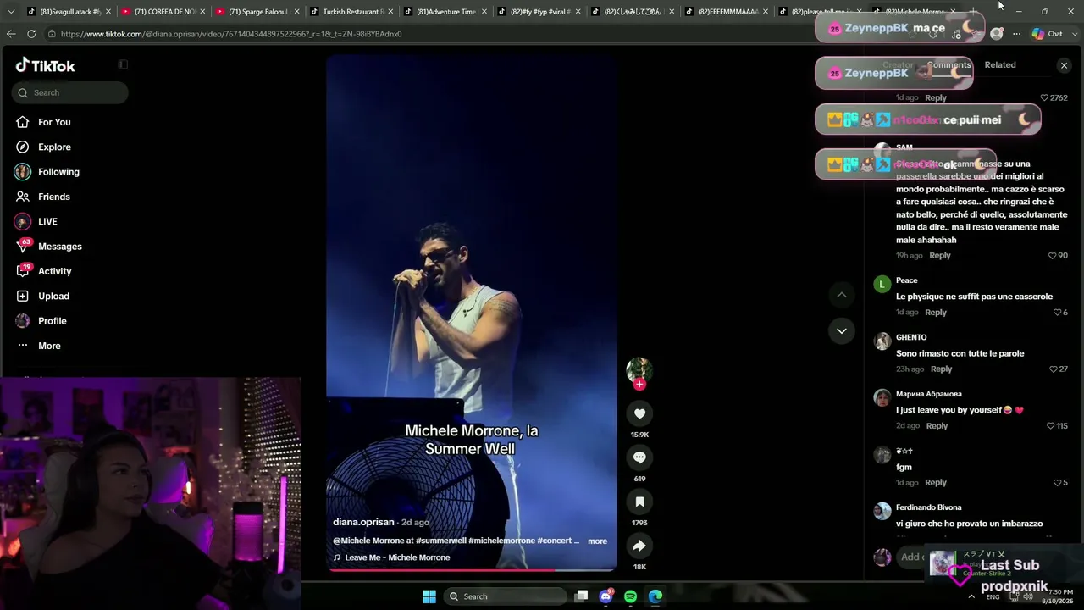Click the browser address bar URL
Viewport: 1084px width, 610px height.
tap(230, 34)
